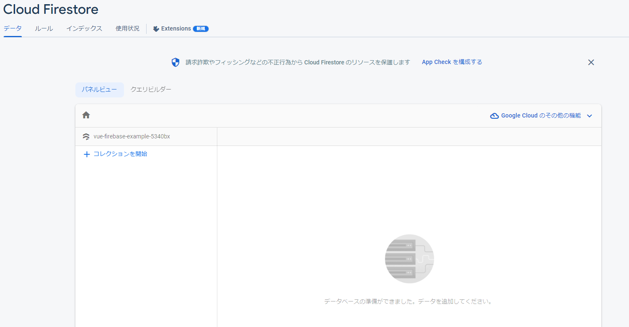Open the 使用状況 tab

point(127,28)
